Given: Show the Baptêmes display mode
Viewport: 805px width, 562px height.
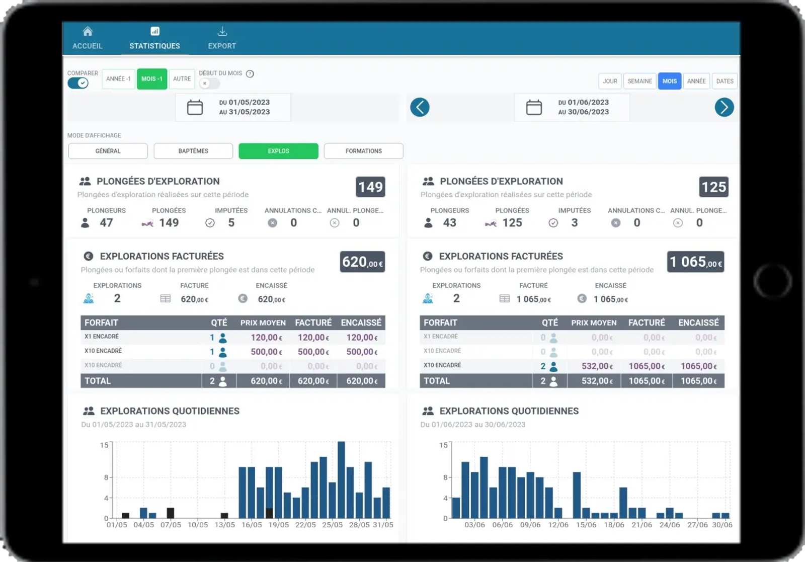Looking at the screenshot, I should pos(193,151).
